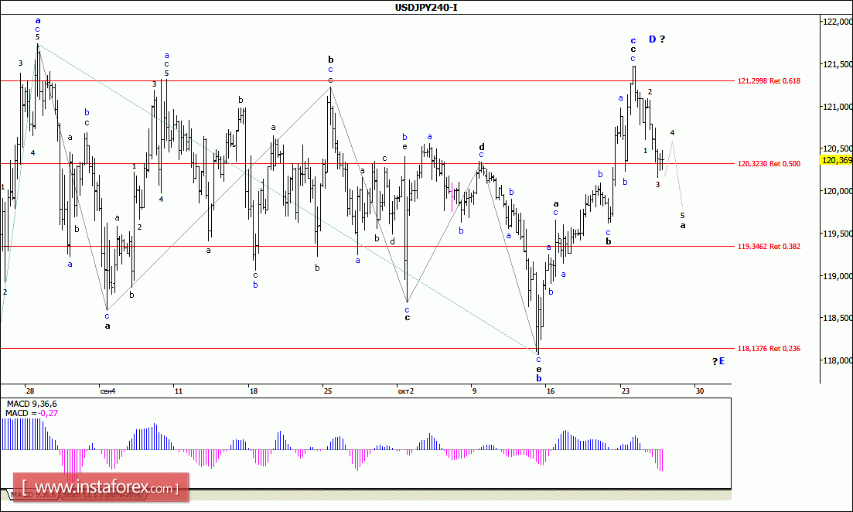Select the 119,3462 Ret 0,382 level label
Image resolution: width=853 pixels, height=512 pixels.
point(769,247)
